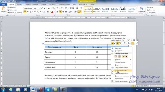This screenshot has width=165, height=92.
Task: Click the table move handle
Action: coord(43,43)
